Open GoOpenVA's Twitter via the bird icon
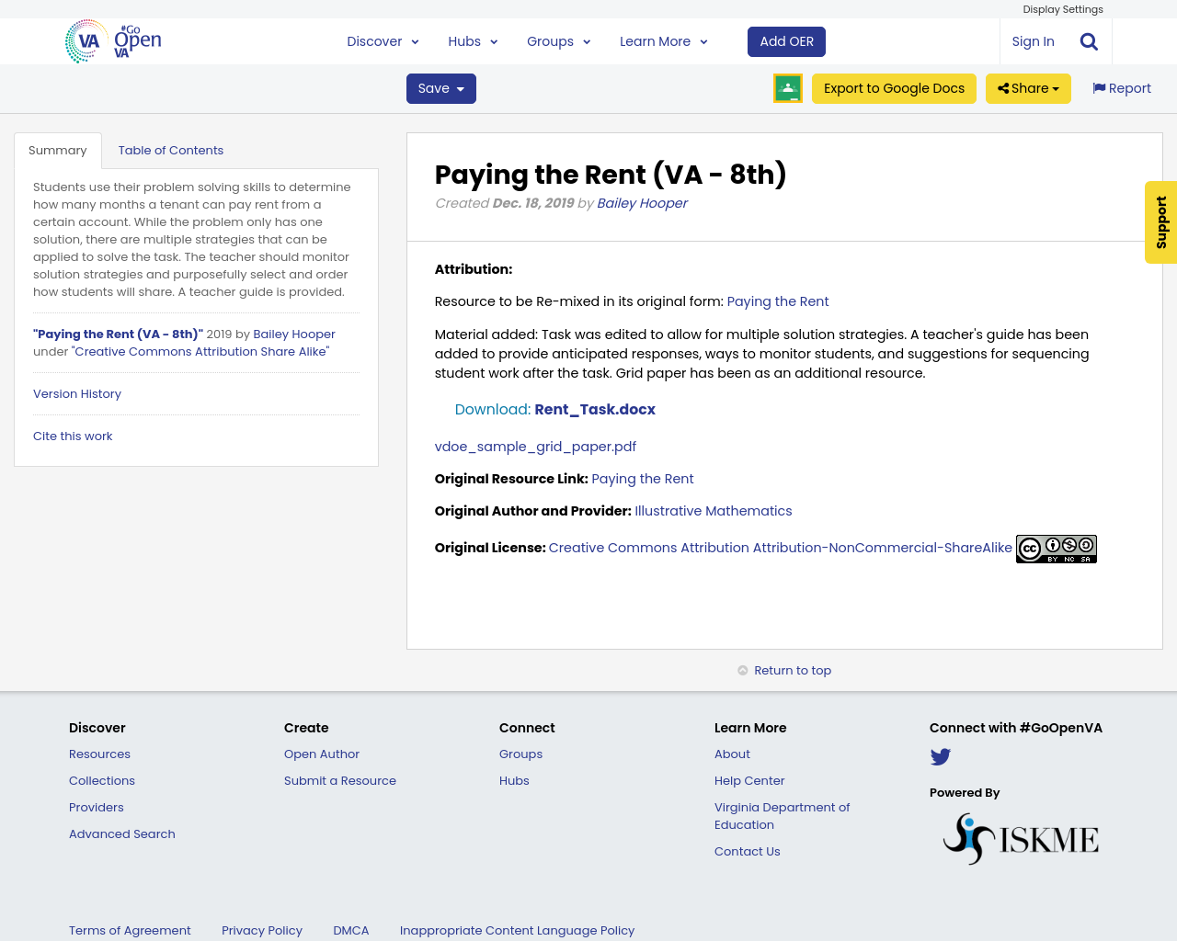 pyautogui.click(x=940, y=756)
